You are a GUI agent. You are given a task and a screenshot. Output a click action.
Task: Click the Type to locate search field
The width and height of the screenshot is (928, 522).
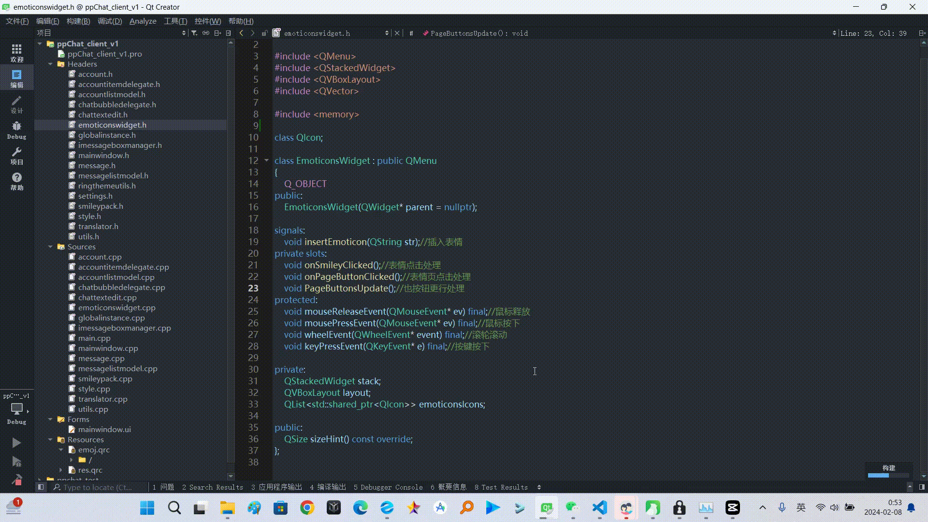(97, 487)
